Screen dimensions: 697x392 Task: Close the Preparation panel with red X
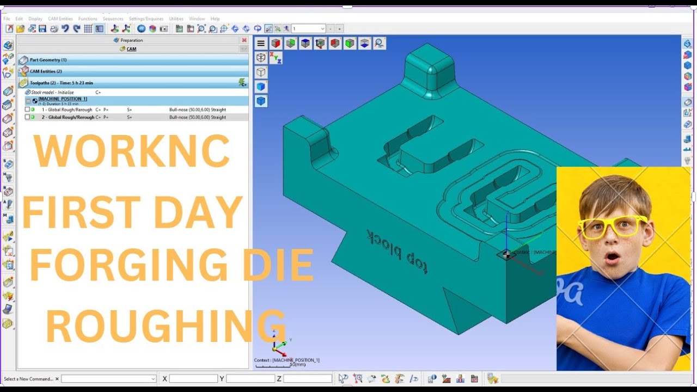[x=244, y=40]
